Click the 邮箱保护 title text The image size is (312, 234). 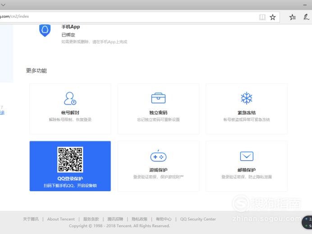pos(247,170)
